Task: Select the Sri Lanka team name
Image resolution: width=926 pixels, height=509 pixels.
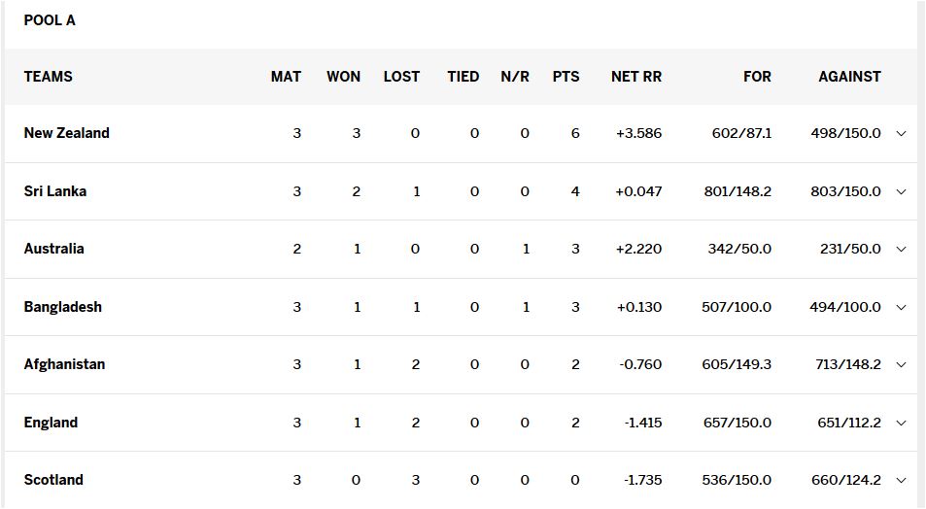Action: [54, 191]
